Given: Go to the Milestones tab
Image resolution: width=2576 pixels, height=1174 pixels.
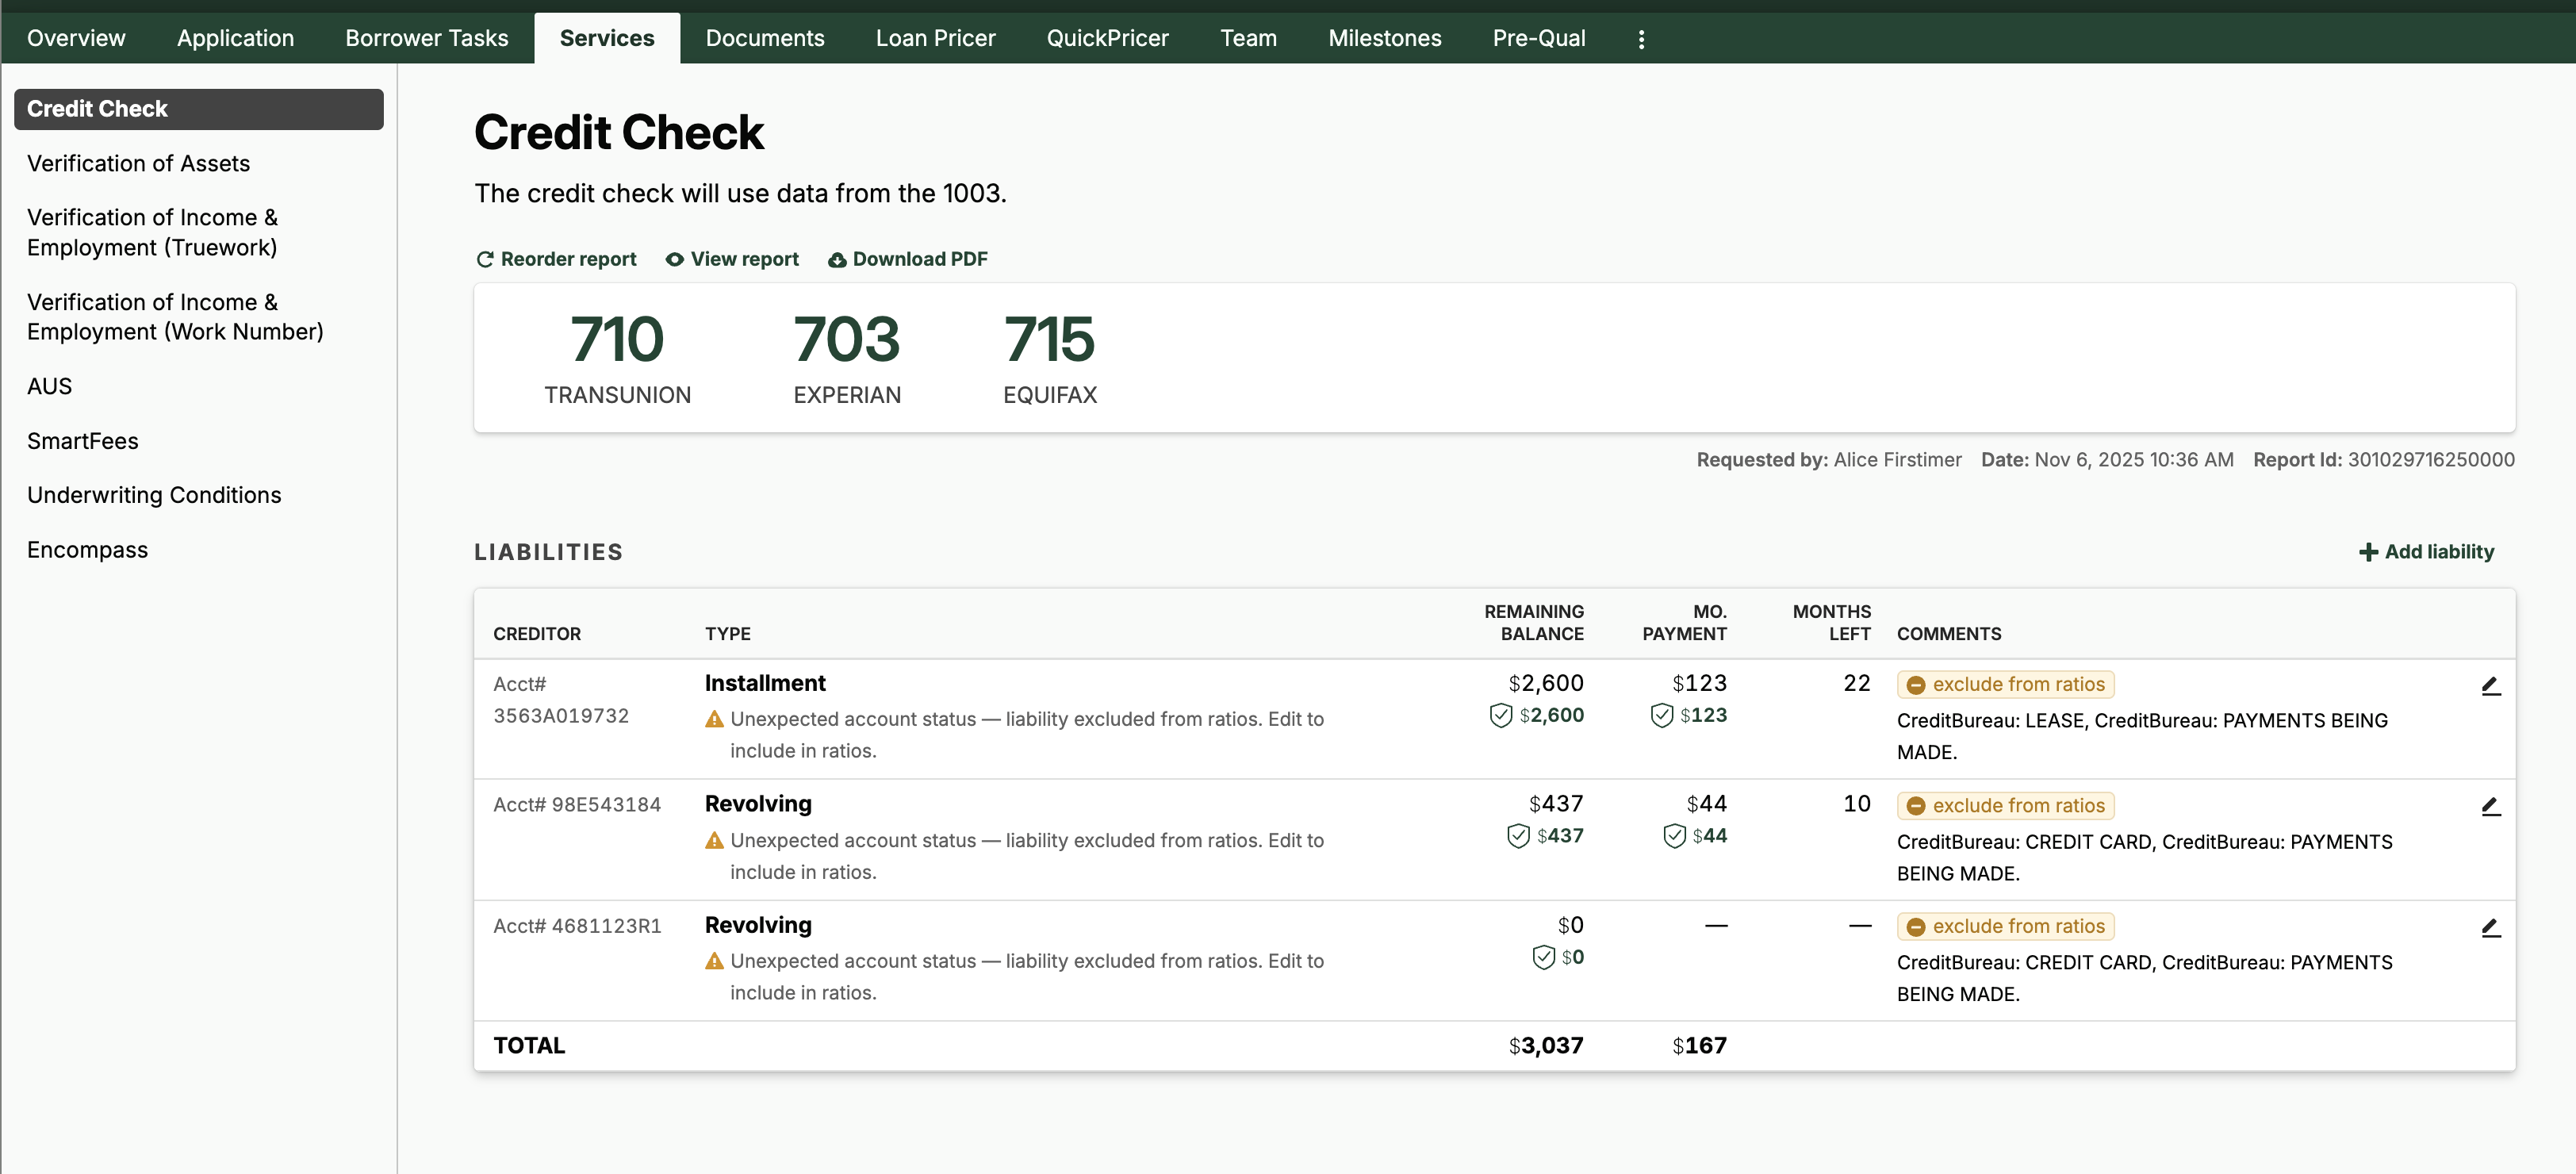Looking at the screenshot, I should tap(1384, 39).
